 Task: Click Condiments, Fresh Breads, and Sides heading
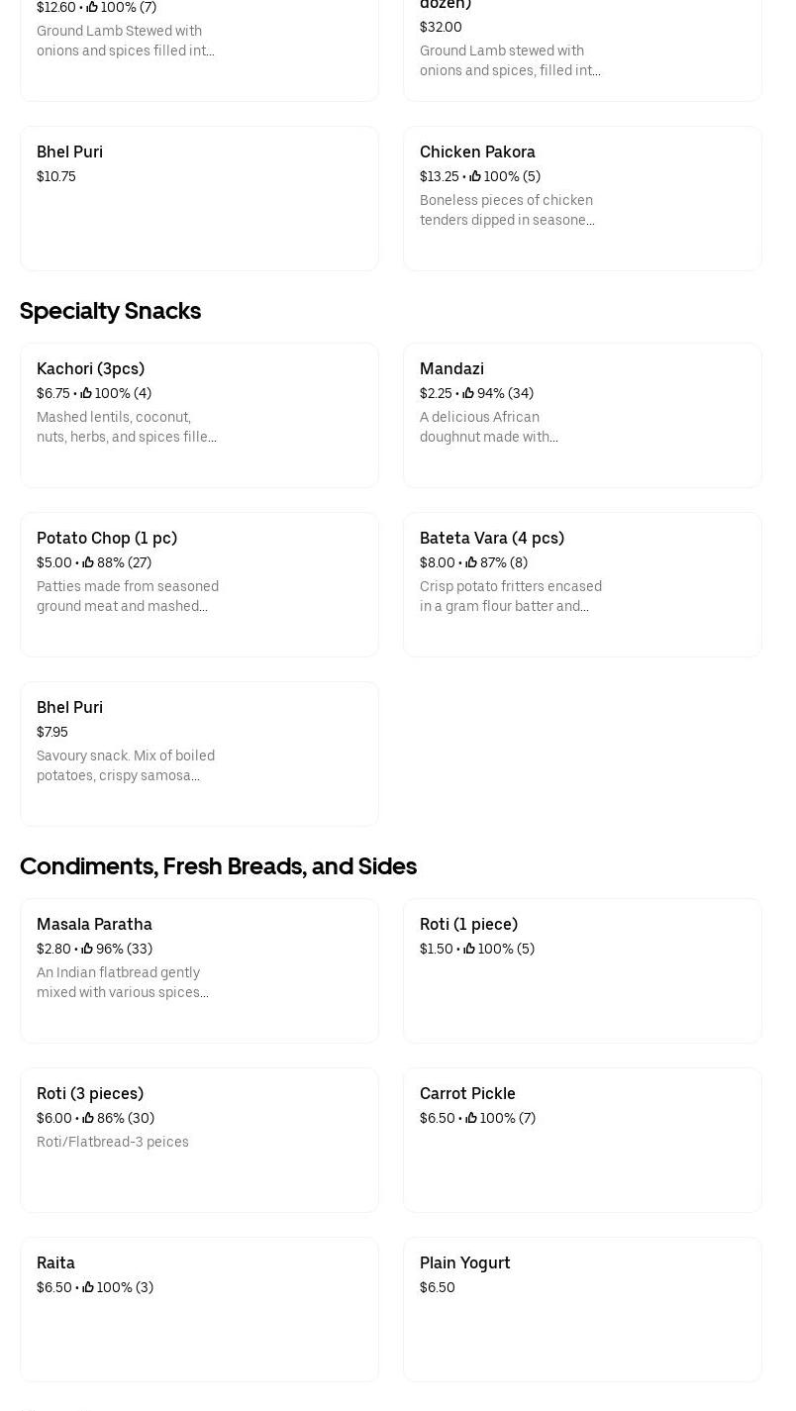pyautogui.click(x=218, y=866)
